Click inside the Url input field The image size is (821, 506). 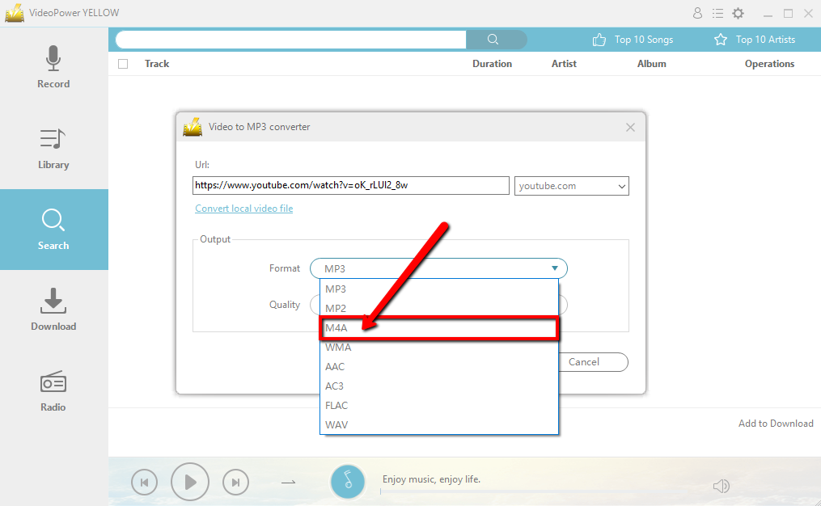(350, 185)
